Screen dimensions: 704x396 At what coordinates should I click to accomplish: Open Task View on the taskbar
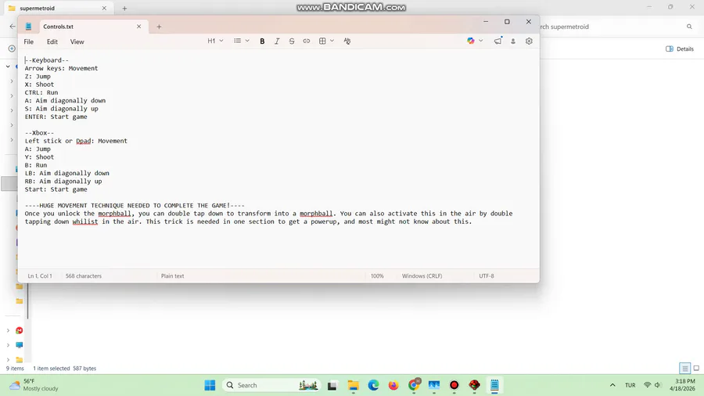332,385
